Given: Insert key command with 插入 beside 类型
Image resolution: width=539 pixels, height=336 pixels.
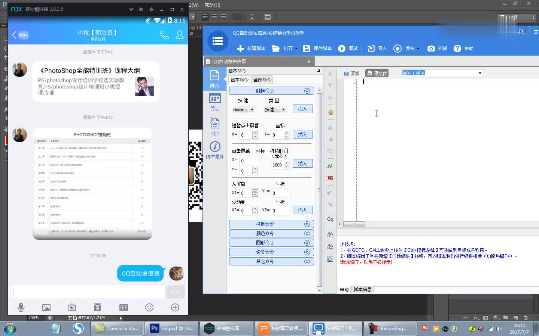Looking at the screenshot, I should pos(302,109).
